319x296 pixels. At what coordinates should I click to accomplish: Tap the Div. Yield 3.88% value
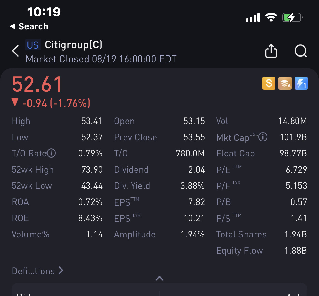[192, 186]
